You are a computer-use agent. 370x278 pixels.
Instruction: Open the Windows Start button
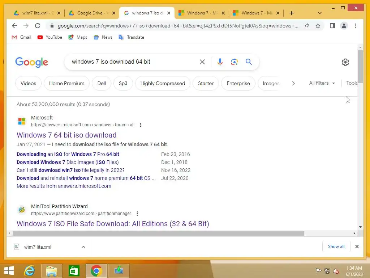pyautogui.click(x=9, y=271)
